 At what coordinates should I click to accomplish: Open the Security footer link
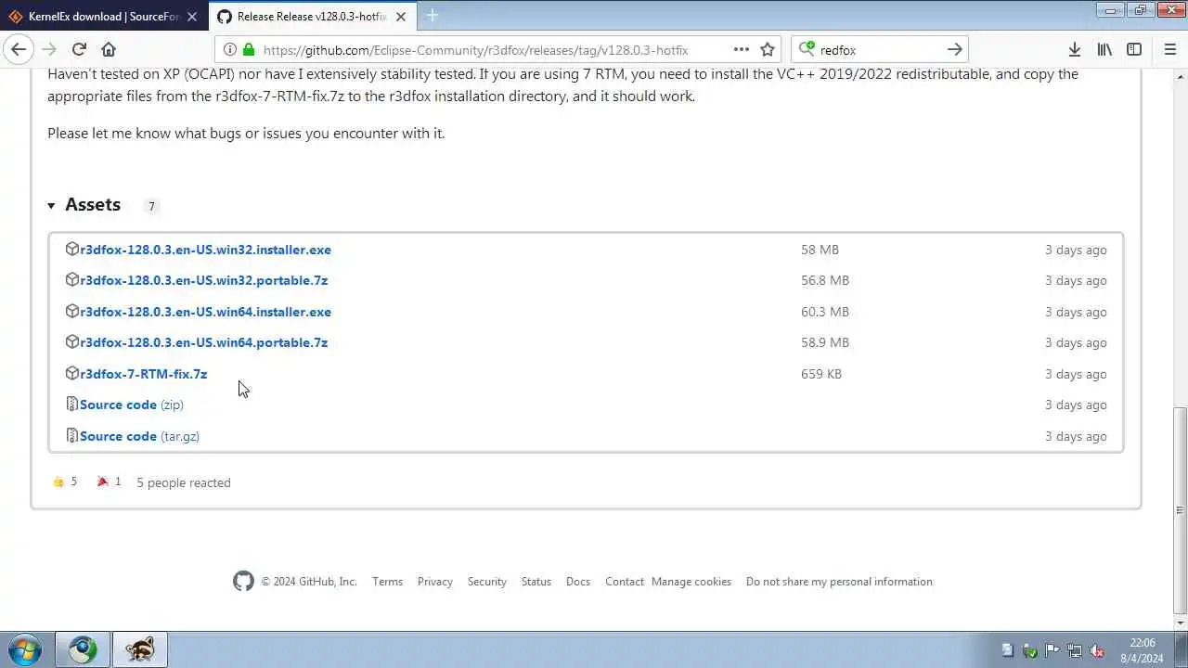[486, 582]
